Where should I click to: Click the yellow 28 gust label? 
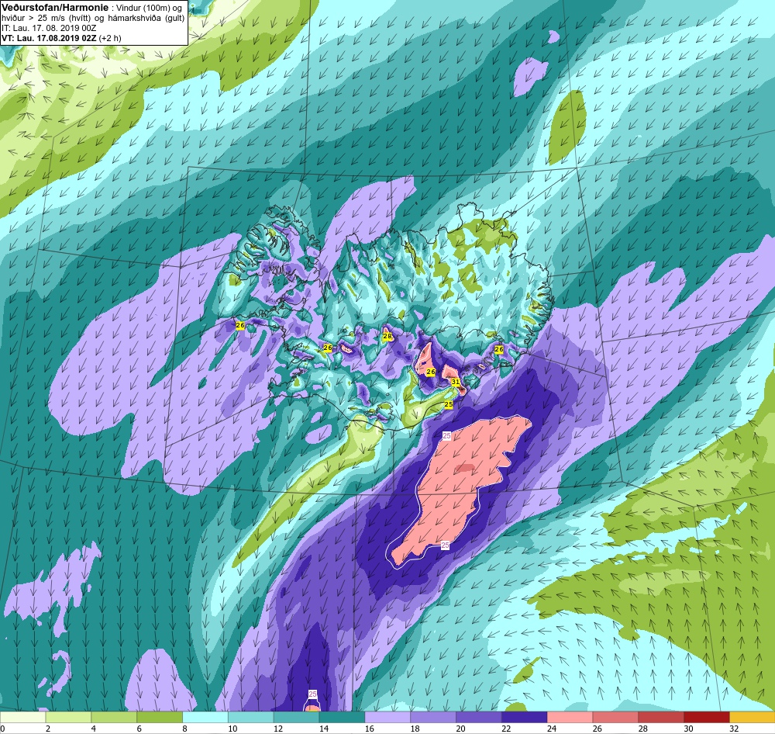pyautogui.click(x=387, y=337)
